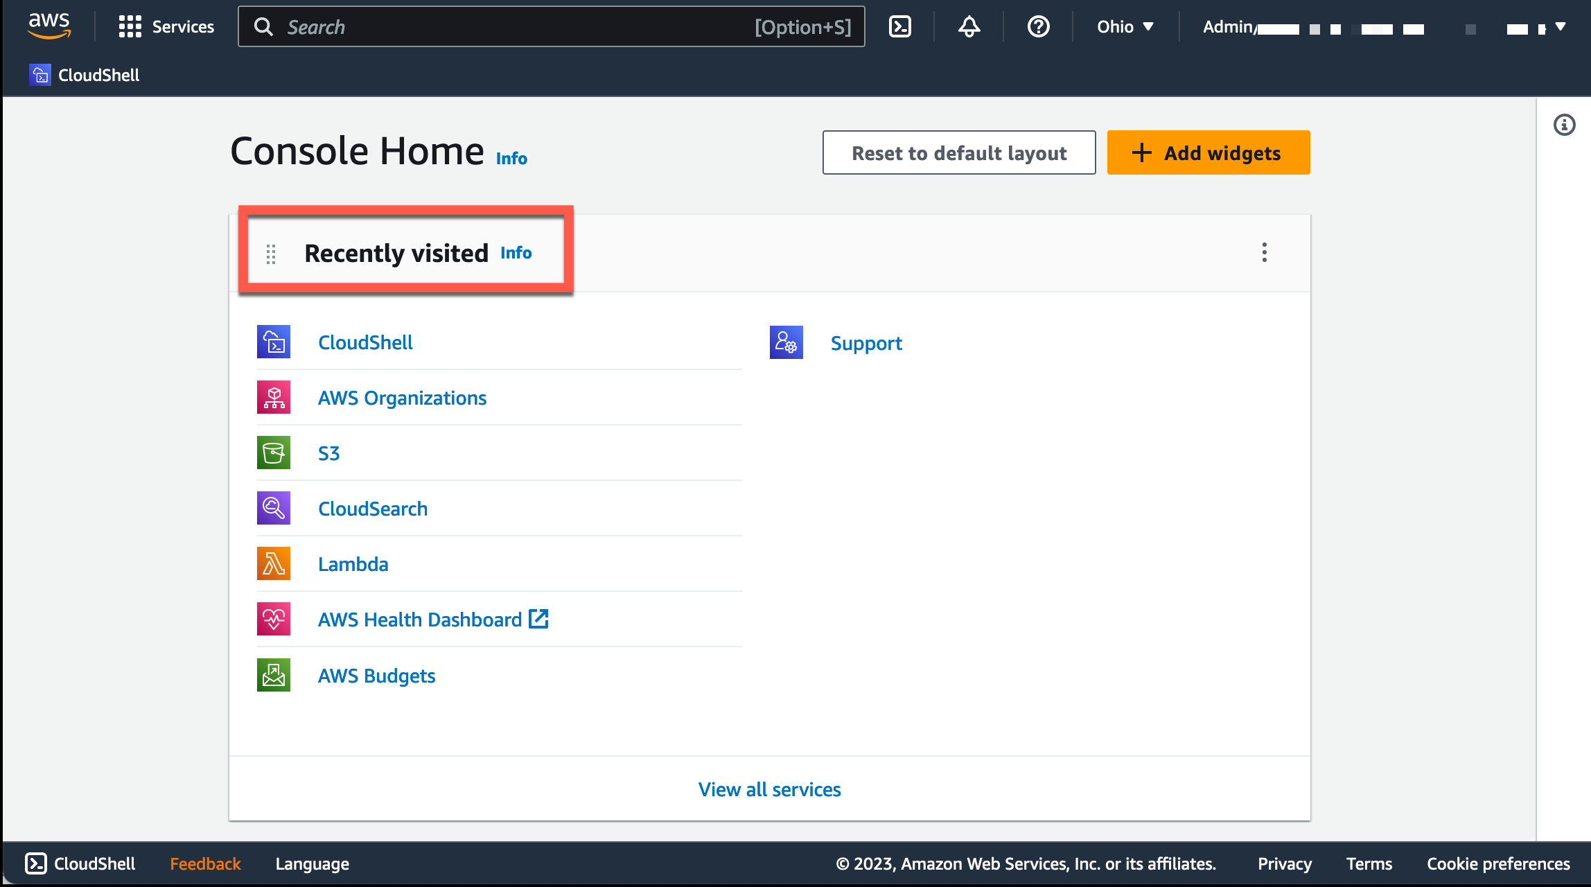The width and height of the screenshot is (1591, 887).
Task: Click Reset to default layout button
Action: [959, 152]
